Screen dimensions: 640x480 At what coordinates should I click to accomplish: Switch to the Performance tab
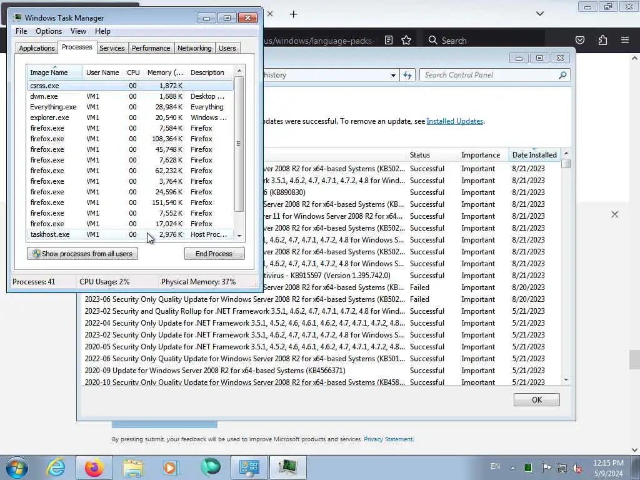[x=151, y=48]
